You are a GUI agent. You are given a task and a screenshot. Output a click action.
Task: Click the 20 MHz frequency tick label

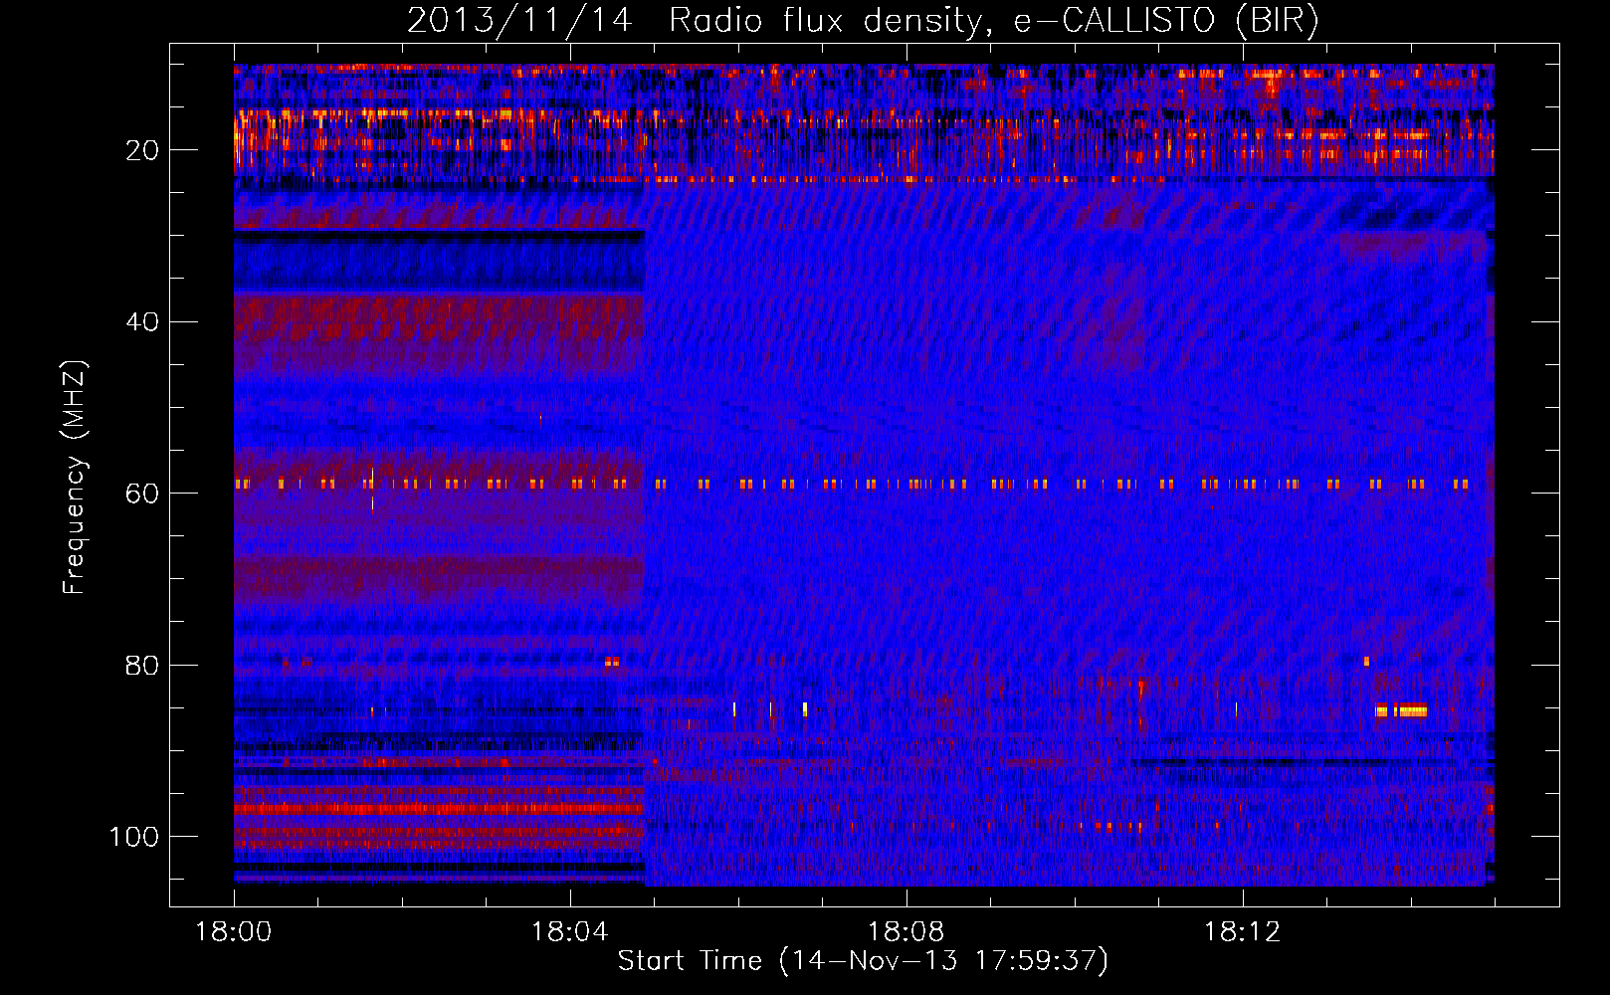tap(142, 150)
